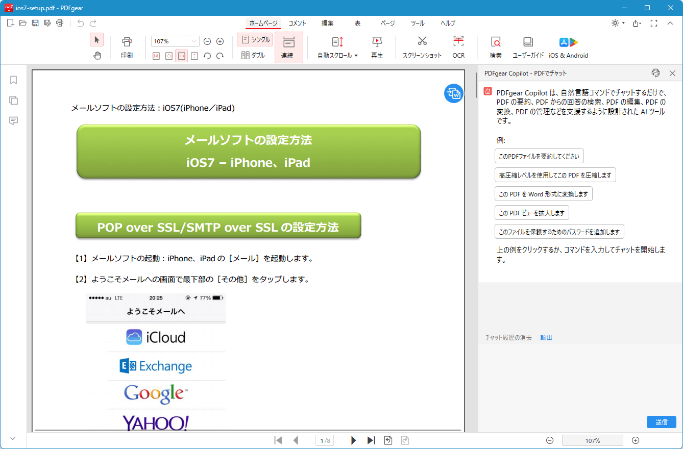Open the 検索 search tool

click(x=496, y=47)
